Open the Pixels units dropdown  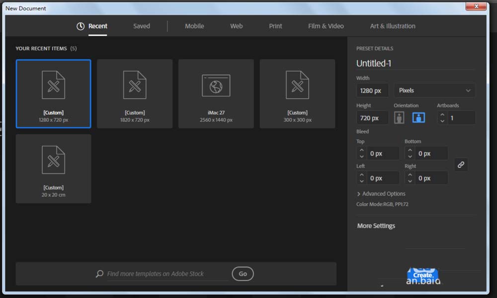(434, 90)
